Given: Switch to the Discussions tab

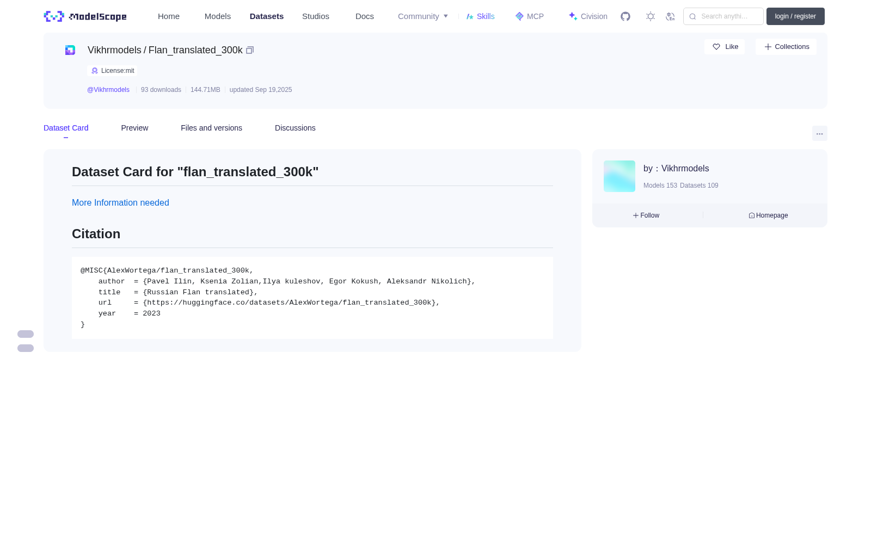Looking at the screenshot, I should [x=295, y=128].
